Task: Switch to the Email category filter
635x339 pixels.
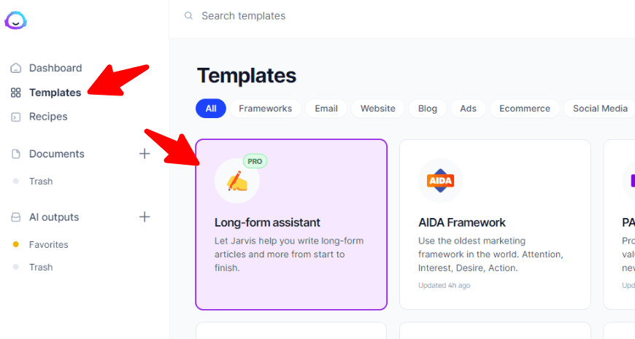Action: point(326,109)
